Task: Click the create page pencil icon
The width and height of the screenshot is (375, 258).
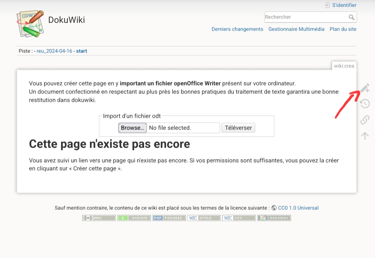Action: click(365, 88)
